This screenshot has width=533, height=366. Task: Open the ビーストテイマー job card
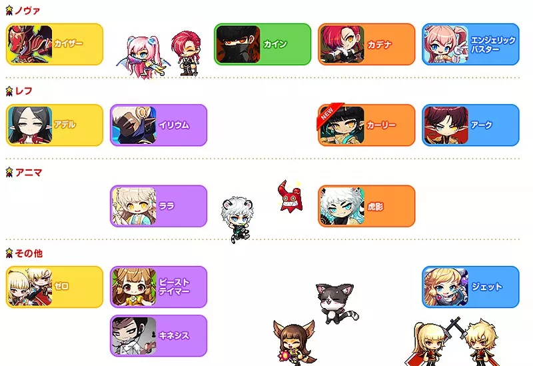coord(159,287)
